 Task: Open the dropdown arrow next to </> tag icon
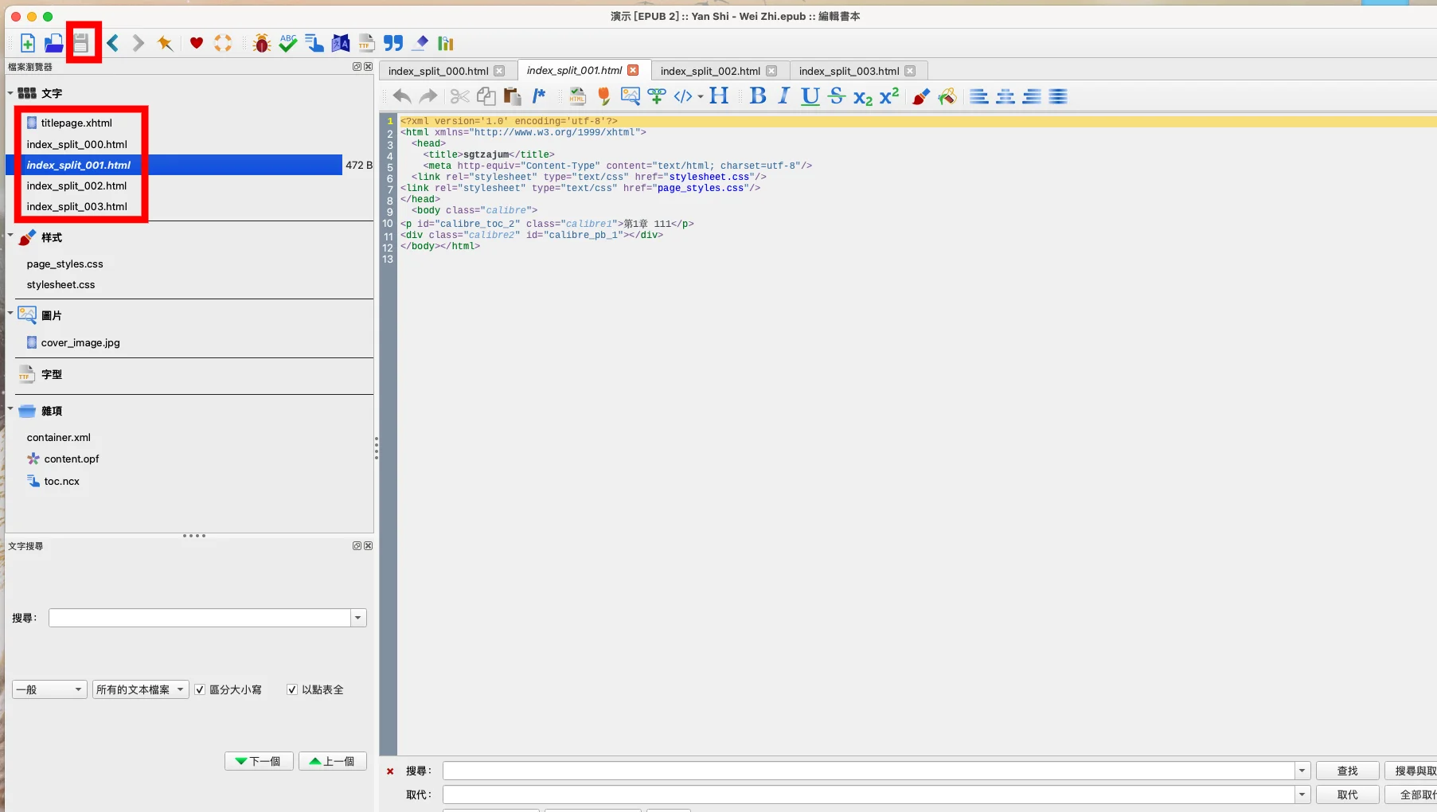[x=701, y=97]
